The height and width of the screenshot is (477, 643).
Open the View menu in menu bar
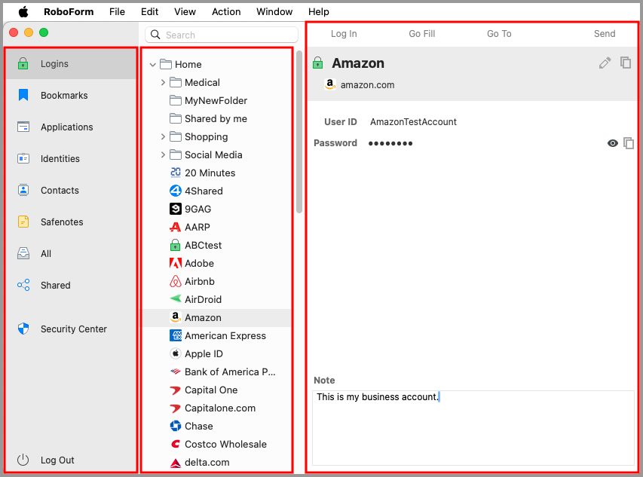(x=185, y=12)
